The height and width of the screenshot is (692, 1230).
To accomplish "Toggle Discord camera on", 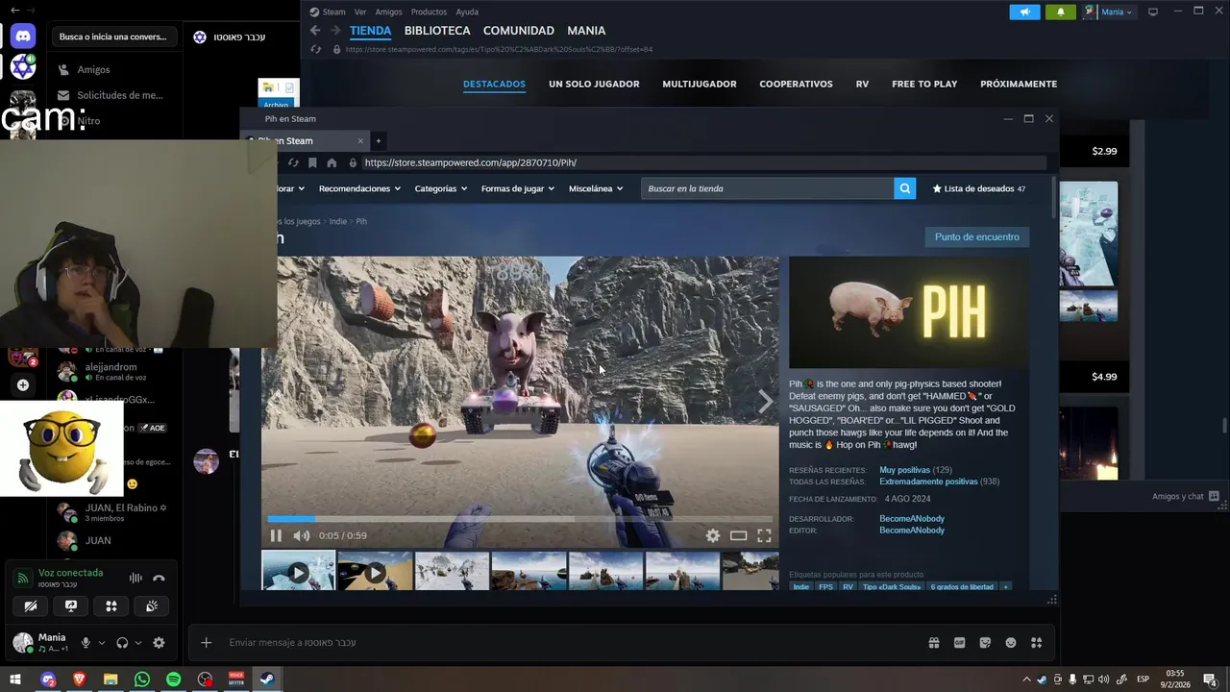I will click(x=31, y=605).
